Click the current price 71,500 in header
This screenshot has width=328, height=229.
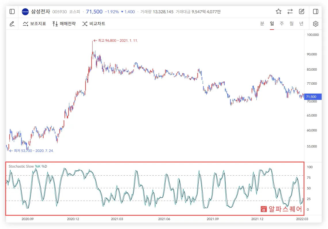click(x=94, y=12)
